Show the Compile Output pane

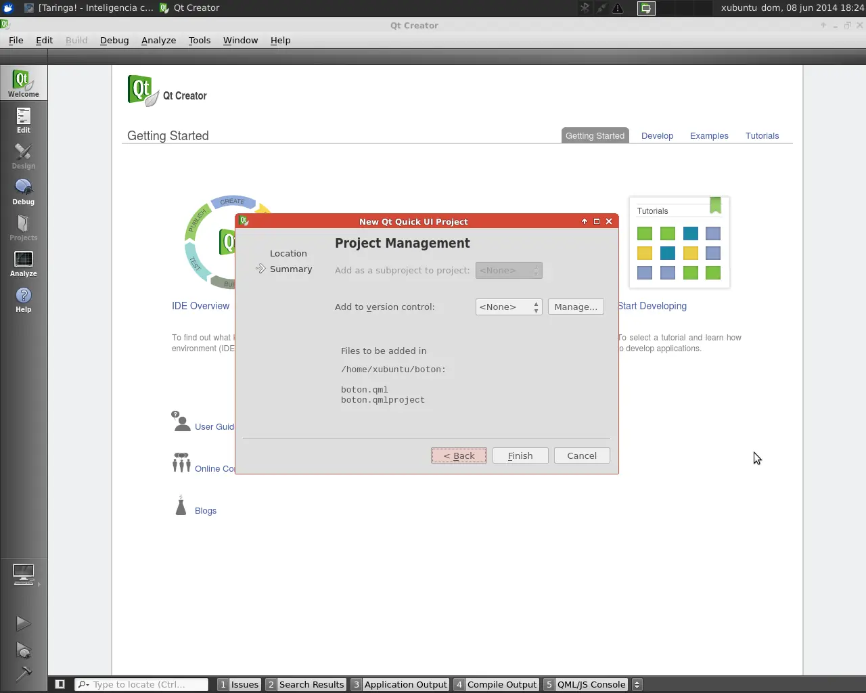(x=496, y=684)
